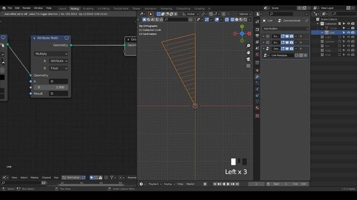357x200 pixels.
Task: Toggle render visibility of first Scr... modifier
Action: 292,36
